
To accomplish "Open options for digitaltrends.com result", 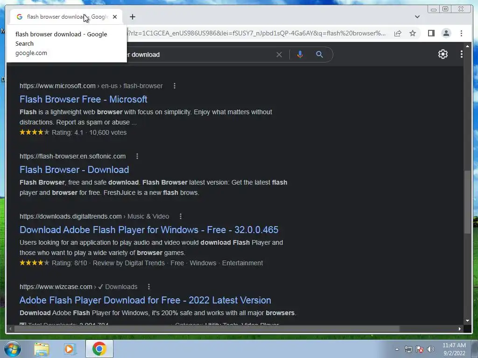I will (181, 216).
